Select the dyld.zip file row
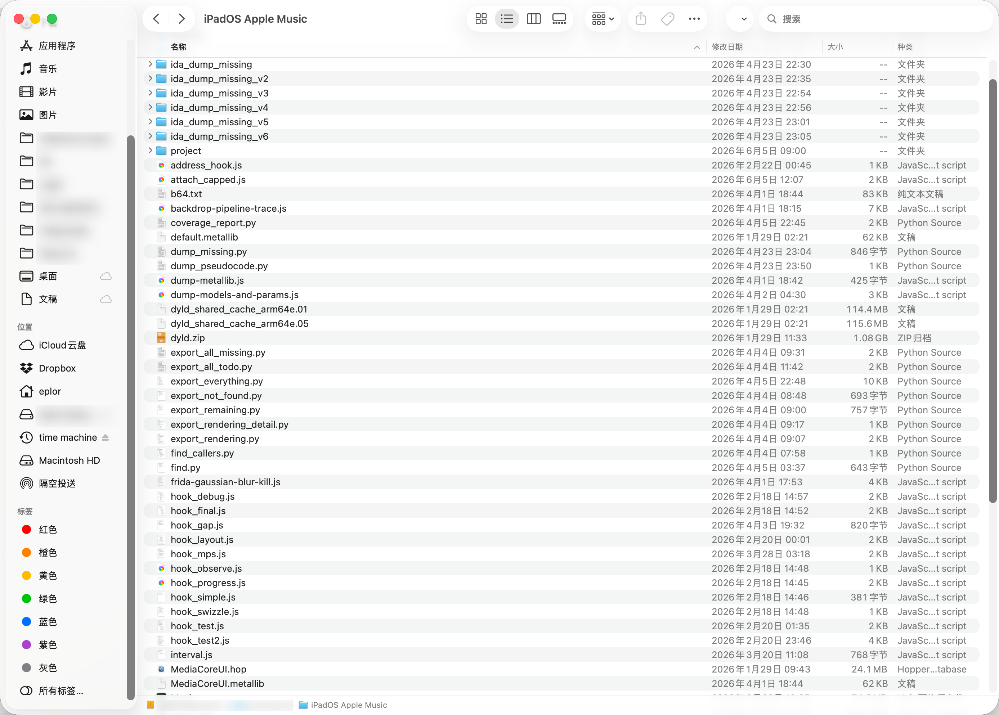The image size is (999, 715). pos(562,338)
